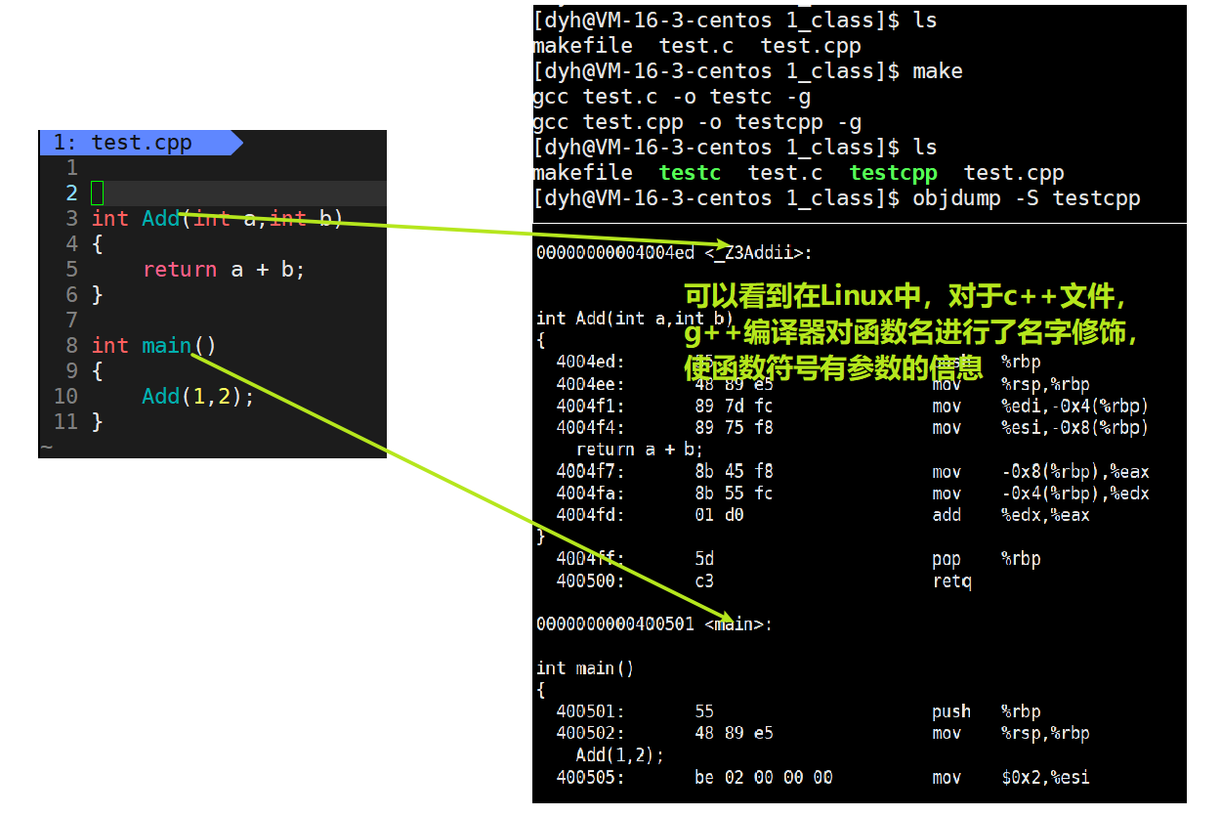Click "int main()" on vim line 8

click(153, 345)
